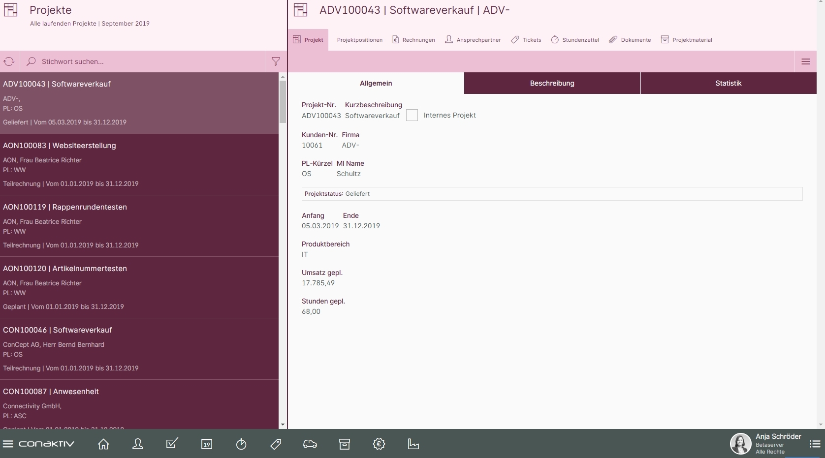The image size is (825, 458).
Task: Open the list icon beside user profile
Action: (815, 444)
